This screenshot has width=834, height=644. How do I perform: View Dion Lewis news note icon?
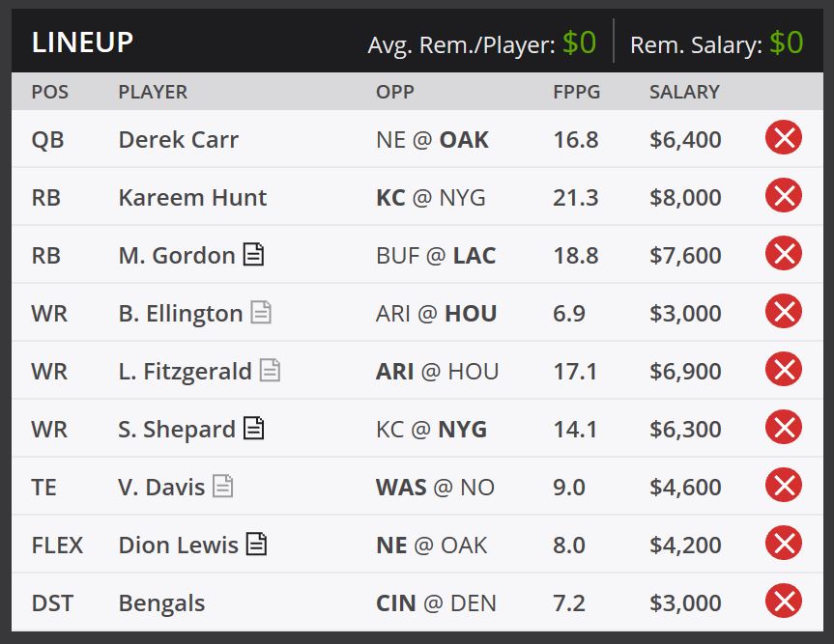pyautogui.click(x=256, y=544)
